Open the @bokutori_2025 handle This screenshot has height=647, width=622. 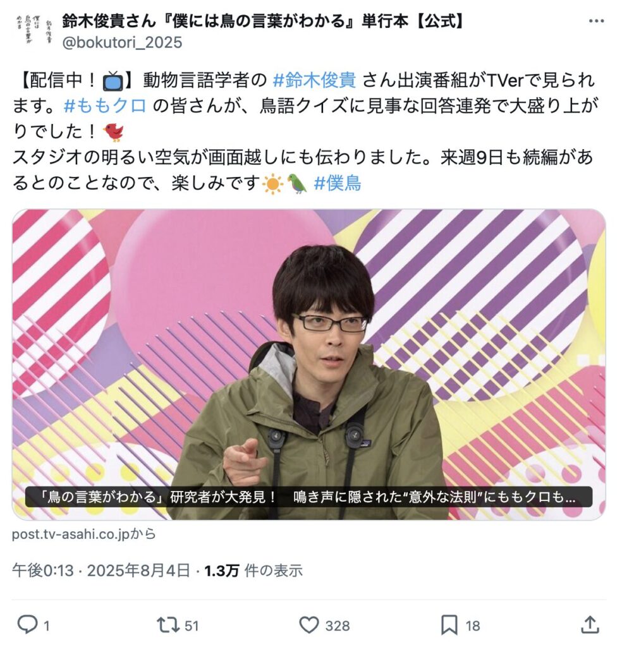[x=122, y=42]
